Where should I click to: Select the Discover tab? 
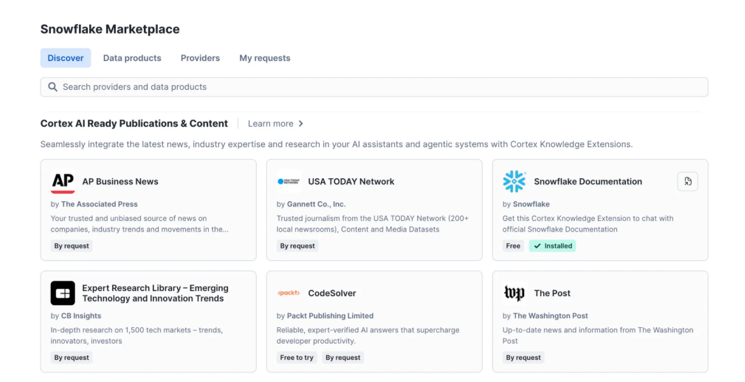66,58
